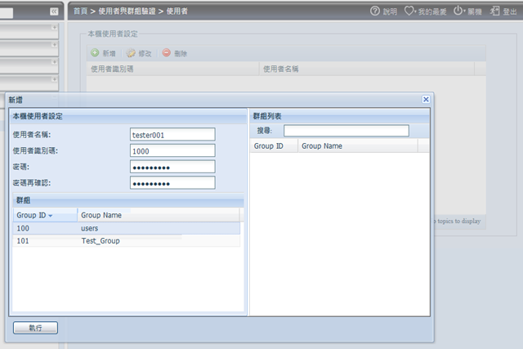The height and width of the screenshot is (349, 523).
Task: Click the green Add icon in the toolbar
Action: [95, 52]
